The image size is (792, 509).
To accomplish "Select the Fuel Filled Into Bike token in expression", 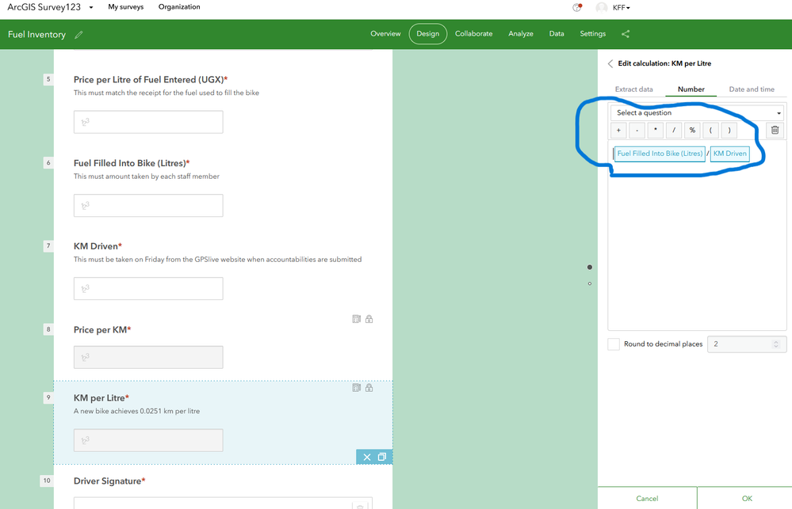I will click(660, 154).
